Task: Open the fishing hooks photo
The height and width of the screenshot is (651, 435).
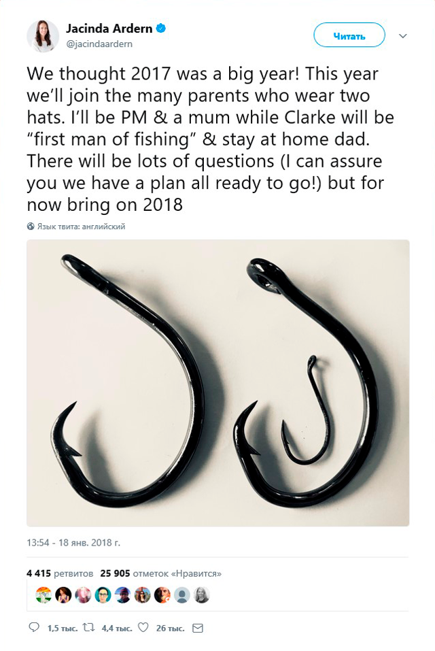Action: 218,383
